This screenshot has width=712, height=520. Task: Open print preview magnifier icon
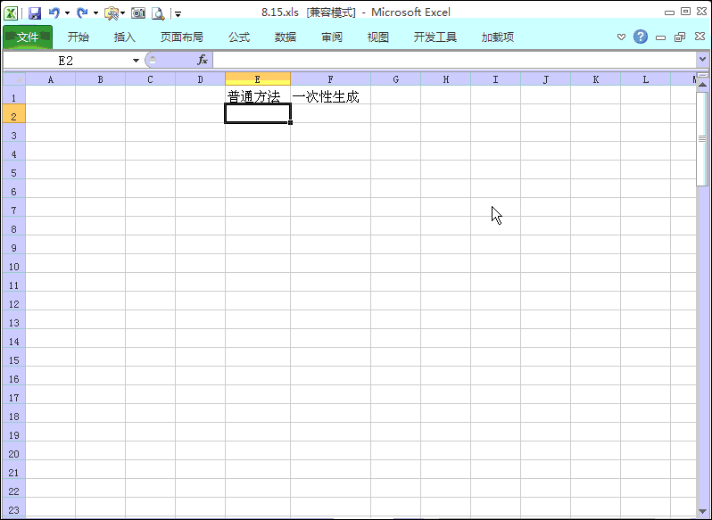pyautogui.click(x=158, y=13)
